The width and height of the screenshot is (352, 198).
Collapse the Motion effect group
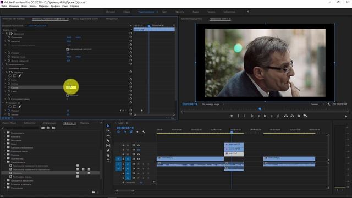(3, 34)
